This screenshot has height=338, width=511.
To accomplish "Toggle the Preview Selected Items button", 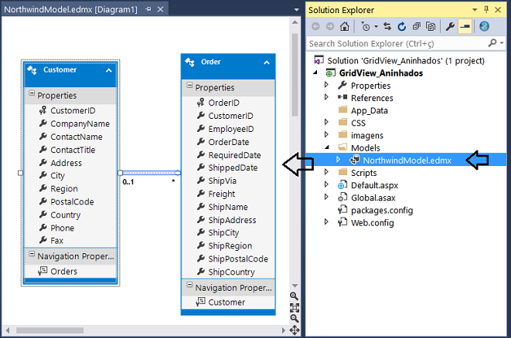I will click(465, 26).
